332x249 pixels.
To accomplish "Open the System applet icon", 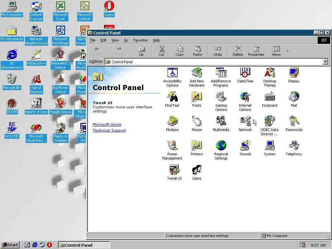I will pyautogui.click(x=269, y=148).
